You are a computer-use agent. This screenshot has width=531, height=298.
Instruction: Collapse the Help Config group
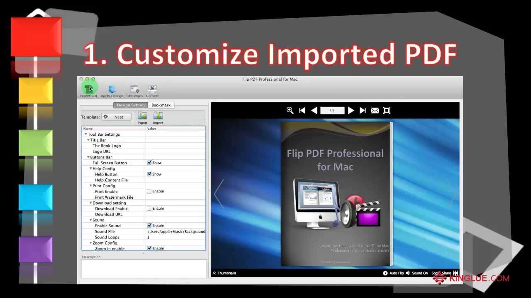coord(91,168)
